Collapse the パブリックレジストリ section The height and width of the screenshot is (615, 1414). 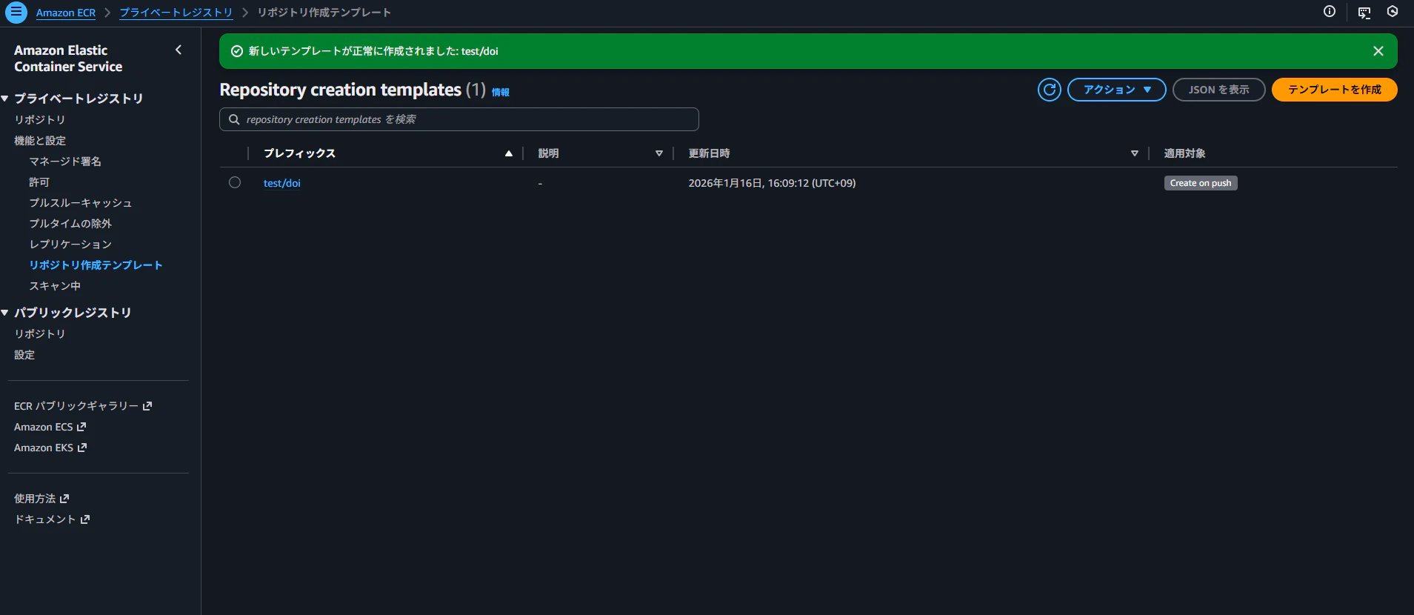[5, 313]
